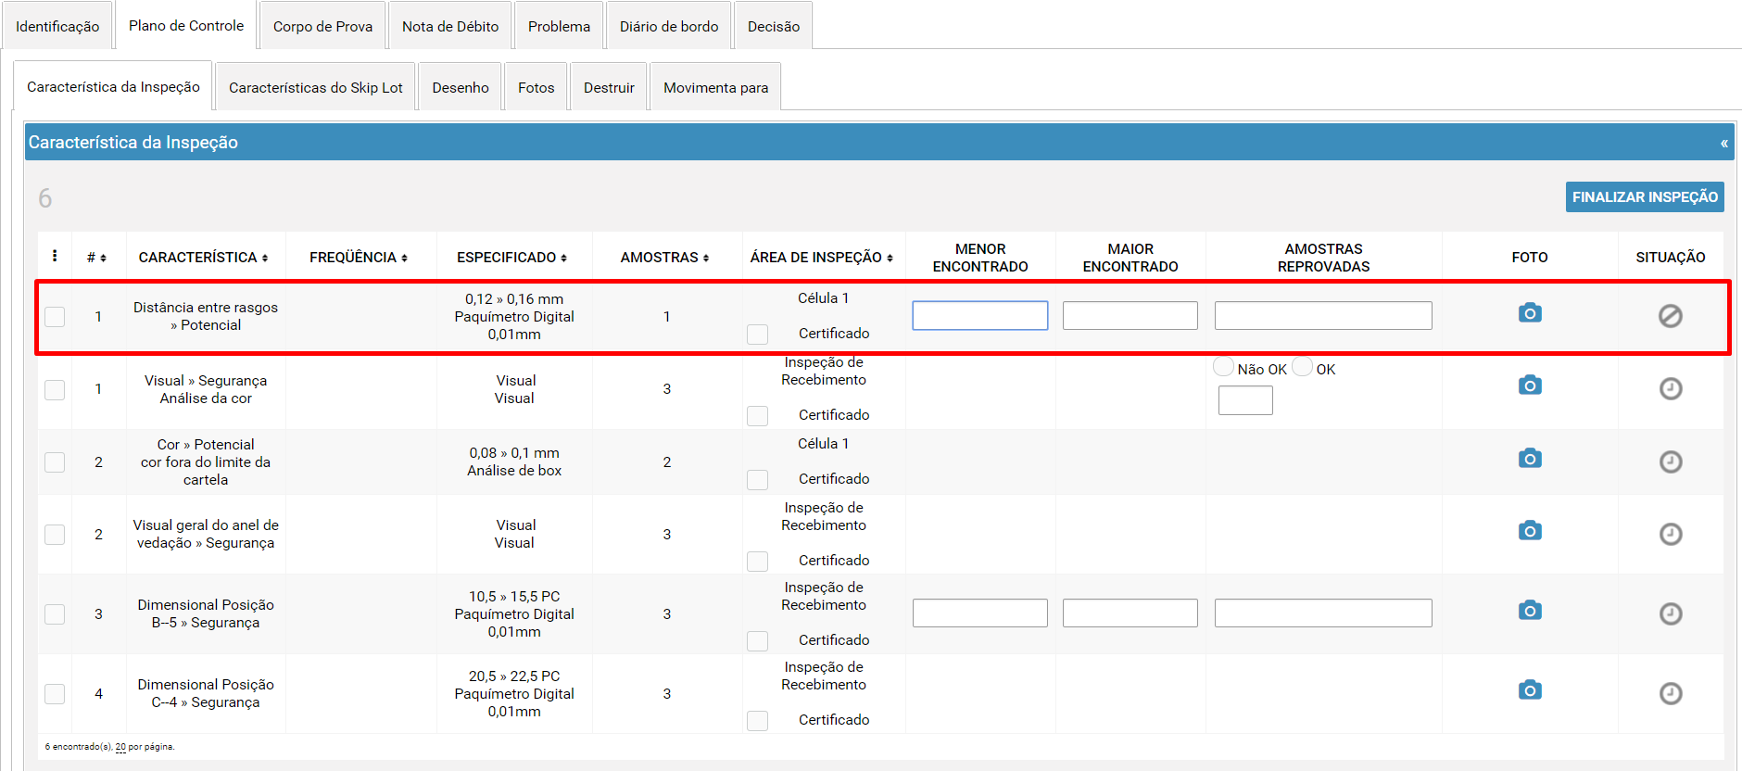Open the column options three-dot menu
This screenshot has width=1742, height=771.
click(55, 256)
